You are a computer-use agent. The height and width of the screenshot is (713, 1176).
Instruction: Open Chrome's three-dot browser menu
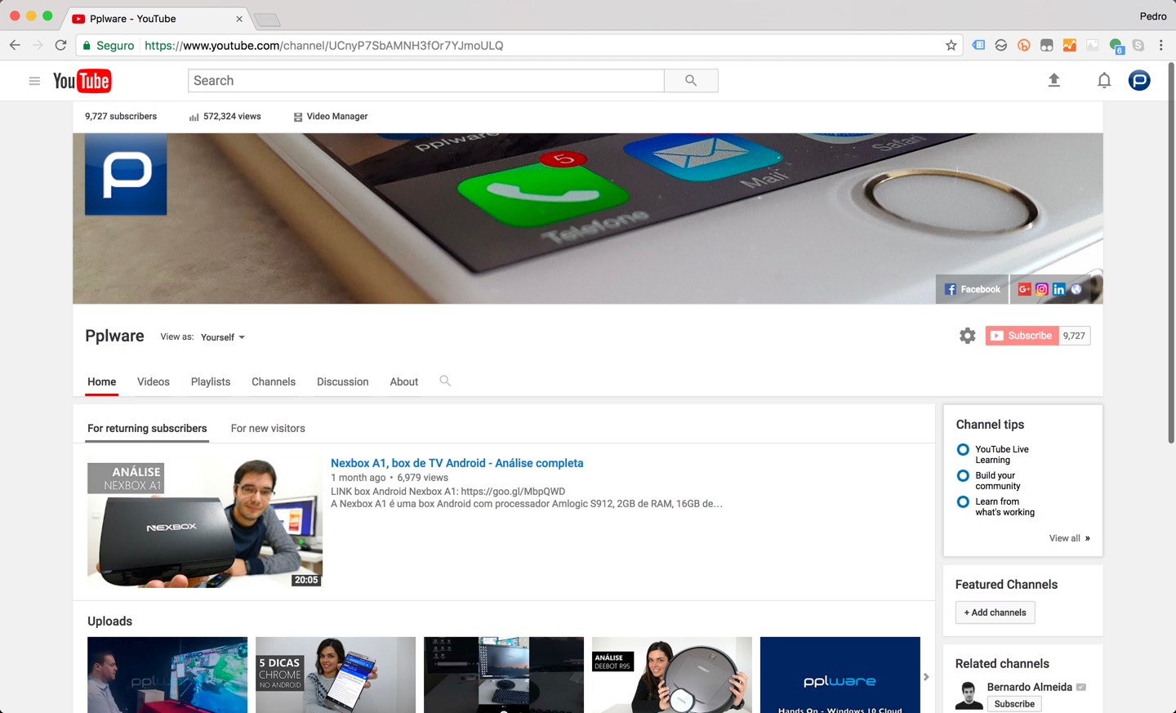coord(1162,45)
